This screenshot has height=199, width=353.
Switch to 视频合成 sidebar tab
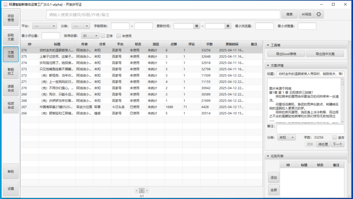11,106
